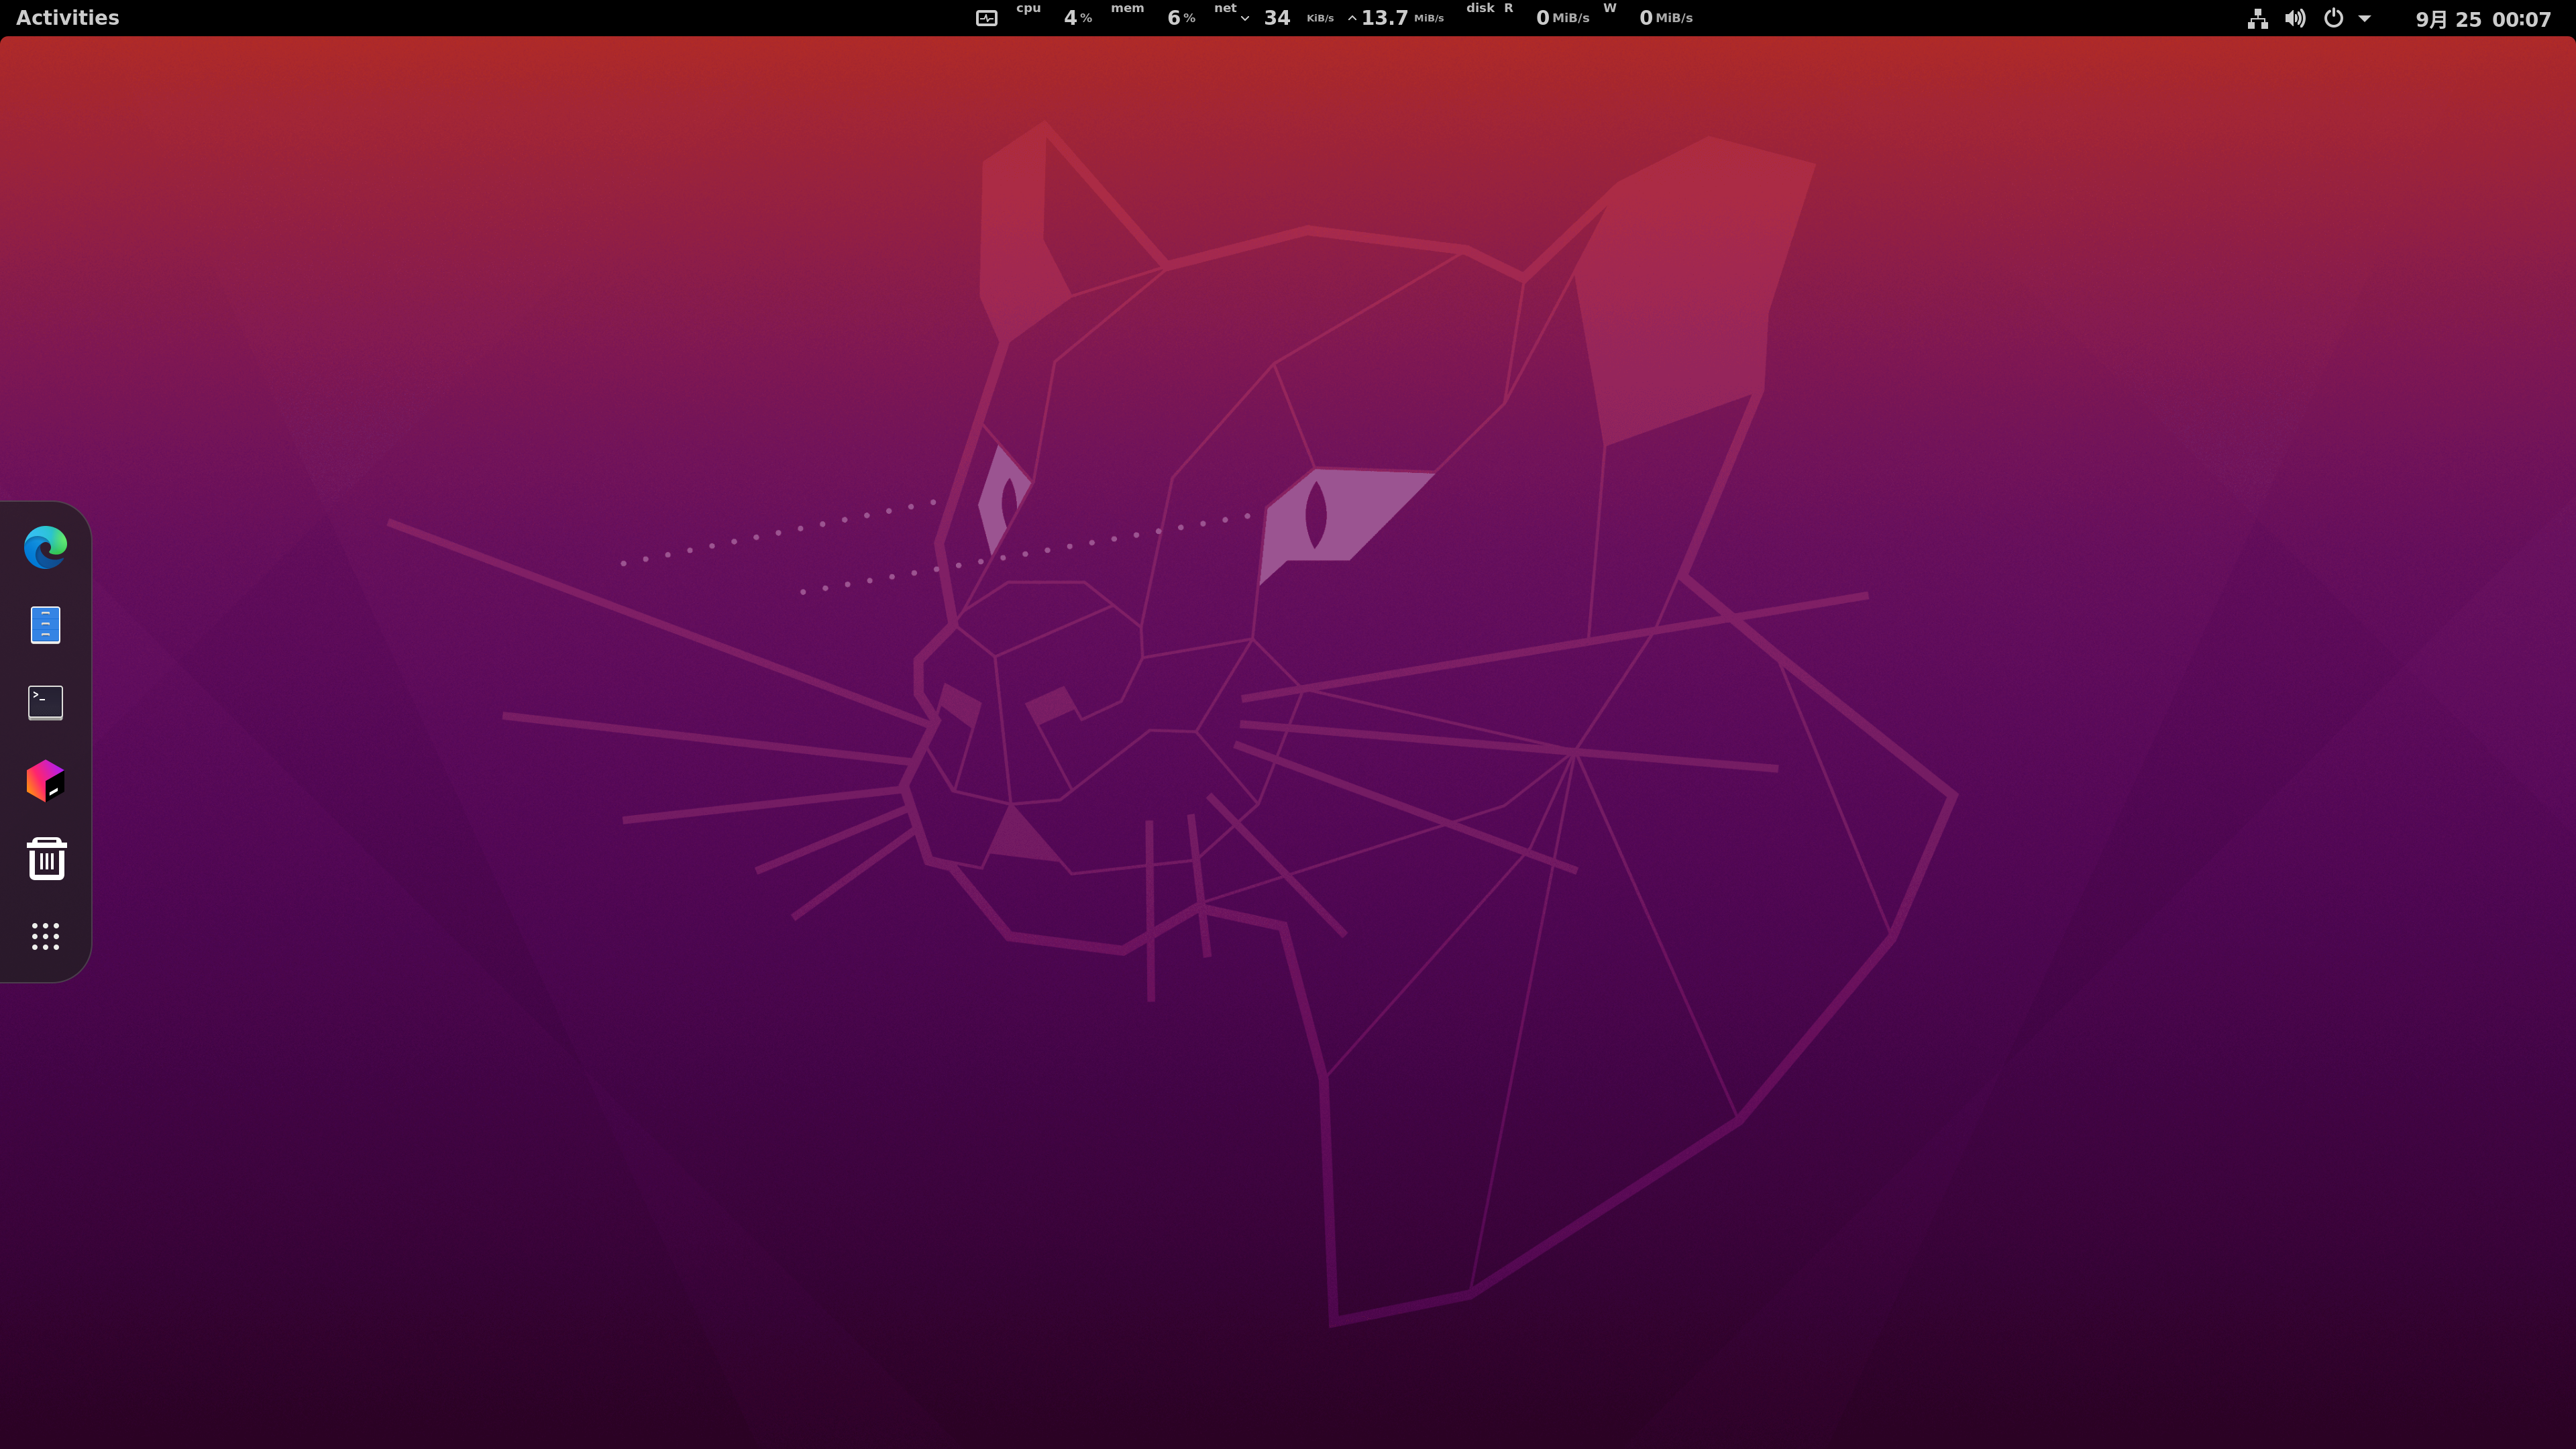Open the Terminal from the dock

45,702
